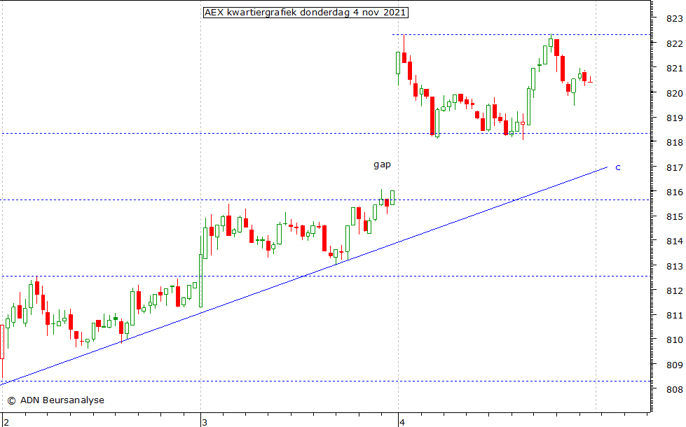Click the 814 price axis label

[x=674, y=241]
